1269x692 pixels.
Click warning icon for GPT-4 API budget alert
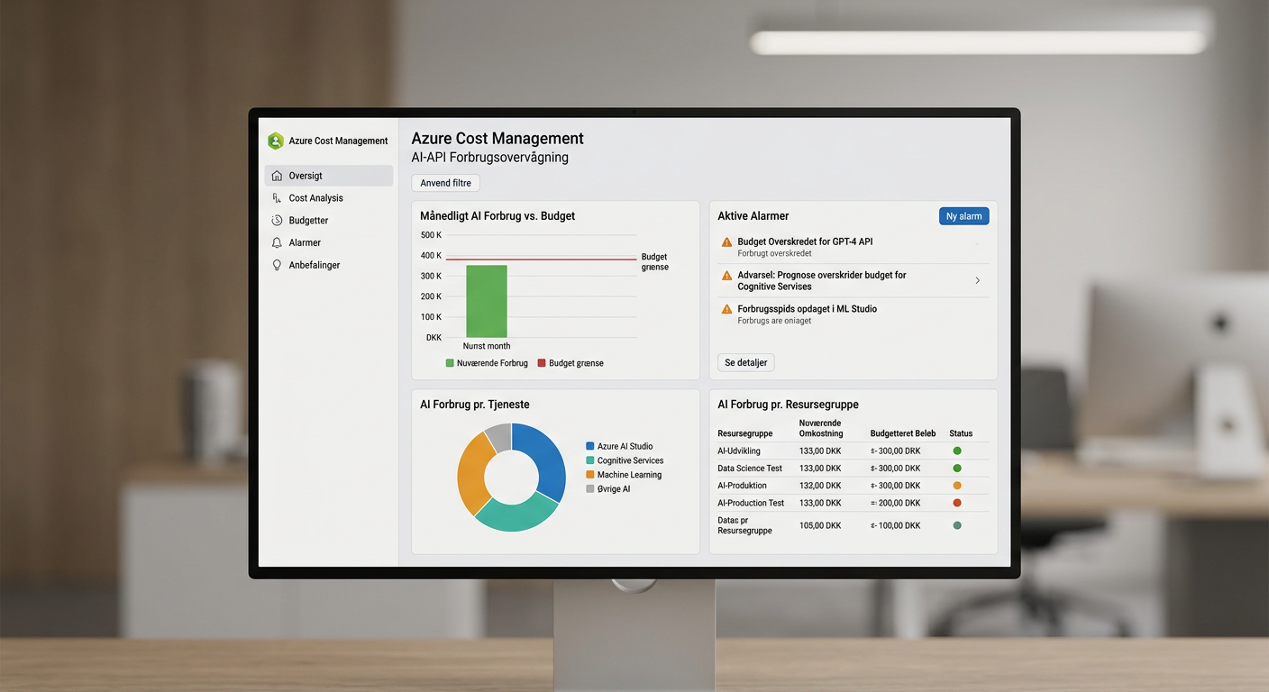point(726,242)
